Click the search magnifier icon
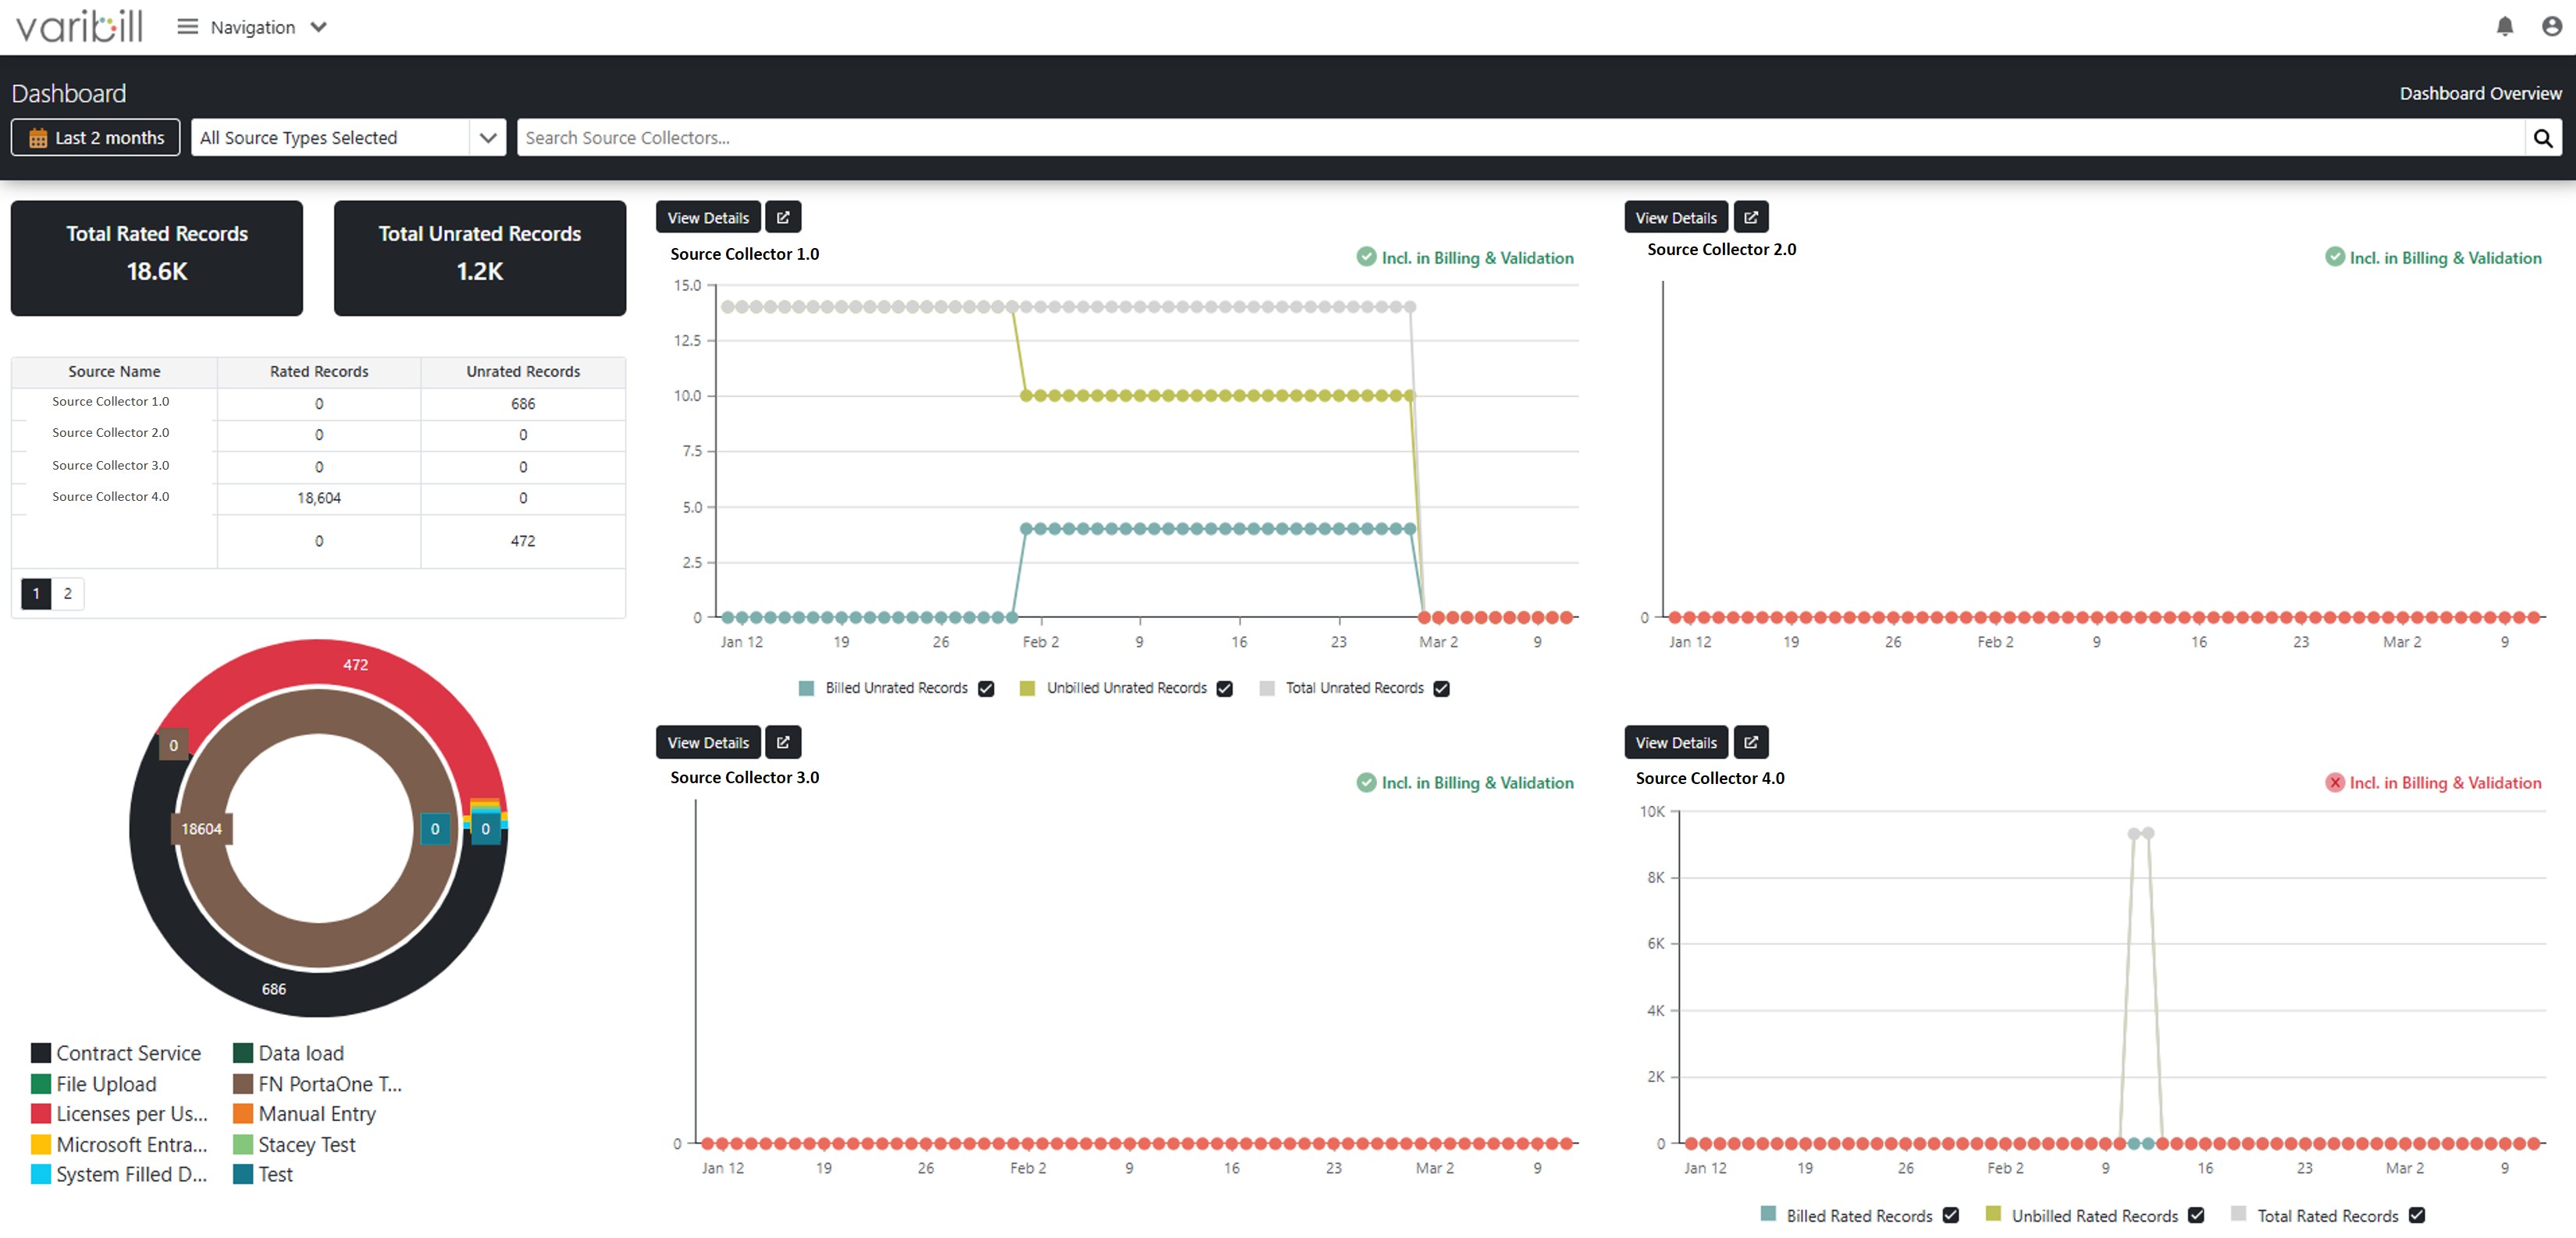 click(x=2544, y=137)
